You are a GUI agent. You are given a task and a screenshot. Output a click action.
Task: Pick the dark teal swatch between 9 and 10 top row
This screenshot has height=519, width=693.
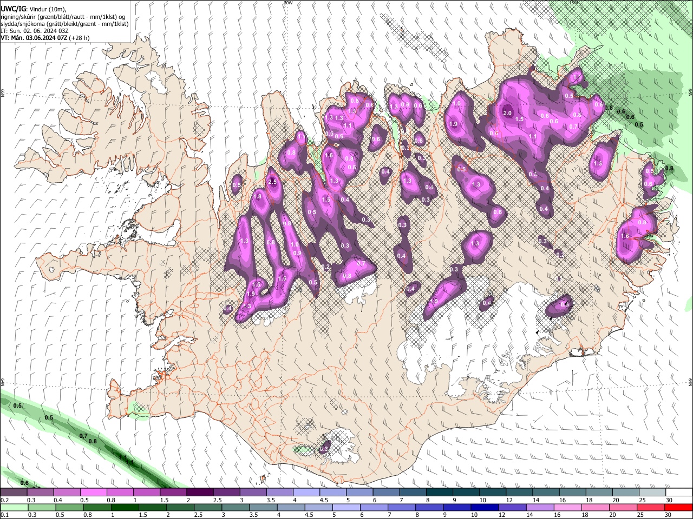pos(466,493)
